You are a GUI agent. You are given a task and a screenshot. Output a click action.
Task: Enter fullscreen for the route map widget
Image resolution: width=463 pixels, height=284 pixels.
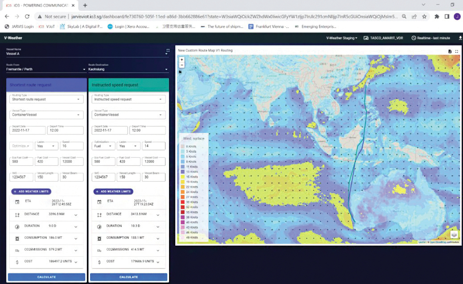tap(457, 51)
